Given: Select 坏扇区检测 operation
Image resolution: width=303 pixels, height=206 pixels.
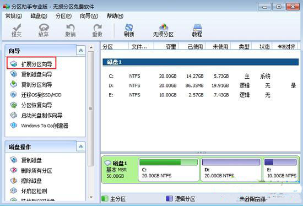Looking at the screenshot, I should point(29,191).
